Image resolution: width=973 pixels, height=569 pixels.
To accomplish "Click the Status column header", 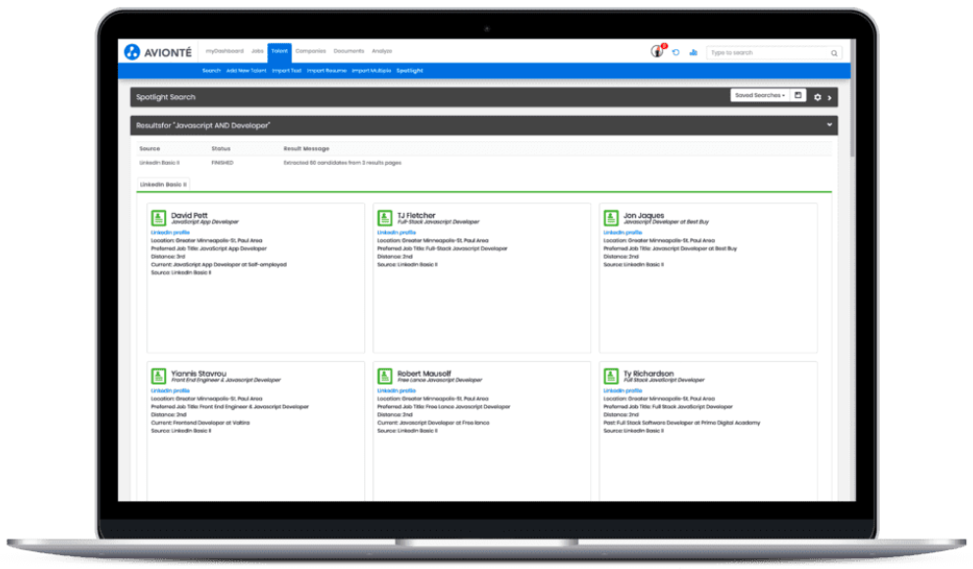I will click(221, 149).
